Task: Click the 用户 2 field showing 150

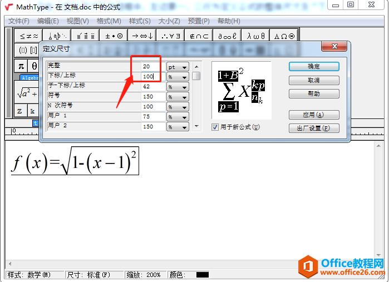Action: pyautogui.click(x=153, y=126)
